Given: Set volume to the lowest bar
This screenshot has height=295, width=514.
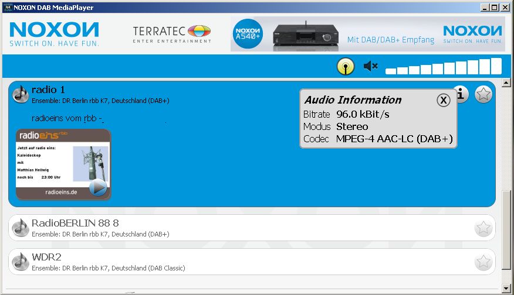Looking at the screenshot, I should point(391,71).
